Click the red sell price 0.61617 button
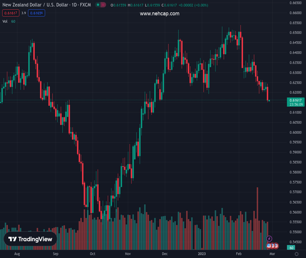Viewport: 306px width, 258px height. tap(10, 13)
